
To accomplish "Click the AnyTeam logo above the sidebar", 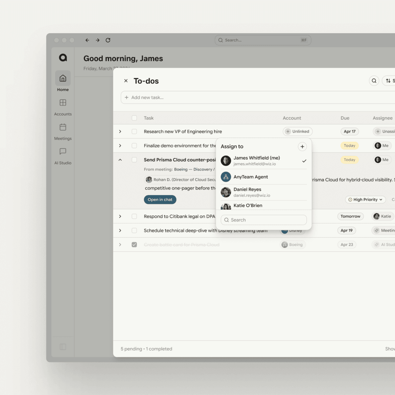I will click(63, 57).
